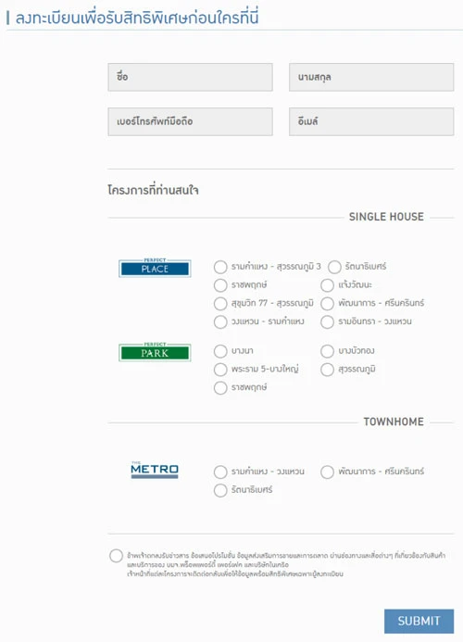Viewport: 463px width, 642px height.
Task: Choose บางบัวทอง project option
Action: (x=327, y=351)
